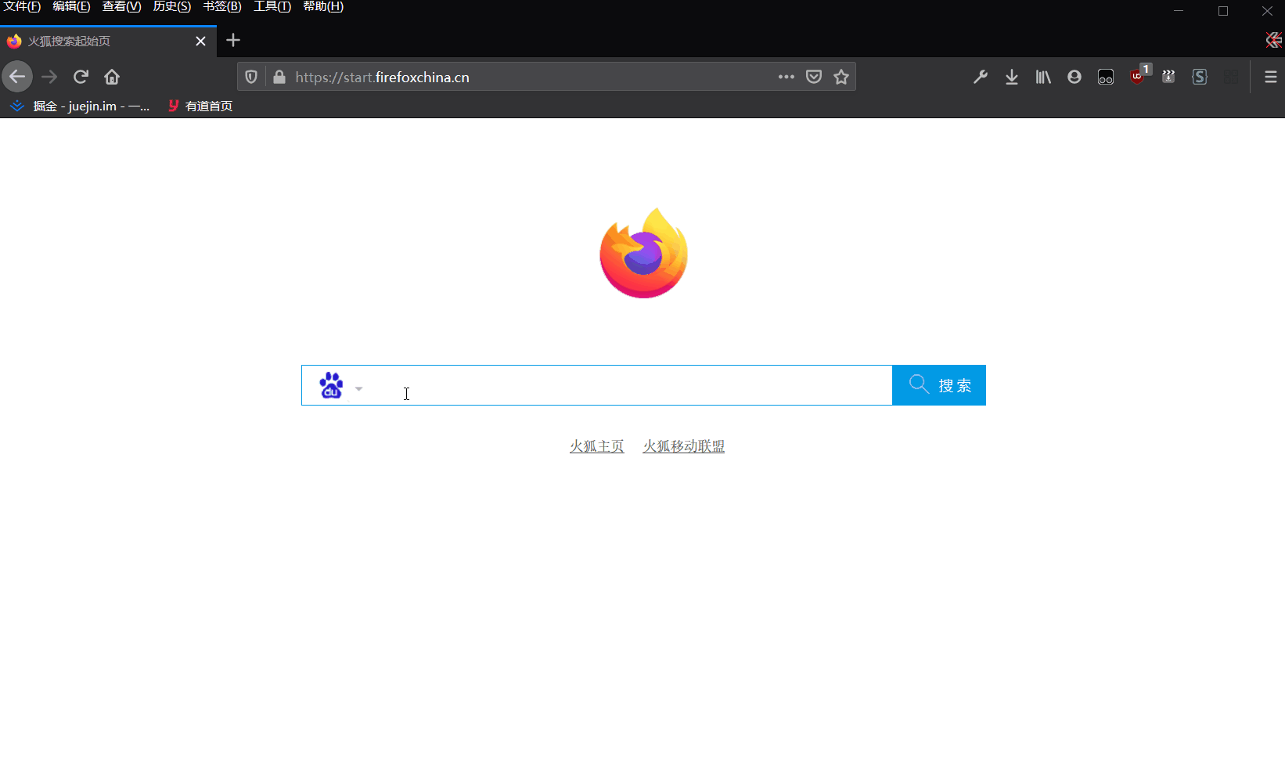Open the Baidu search engine dropdown
Viewport: 1285px width, 761px height.
[359, 388]
